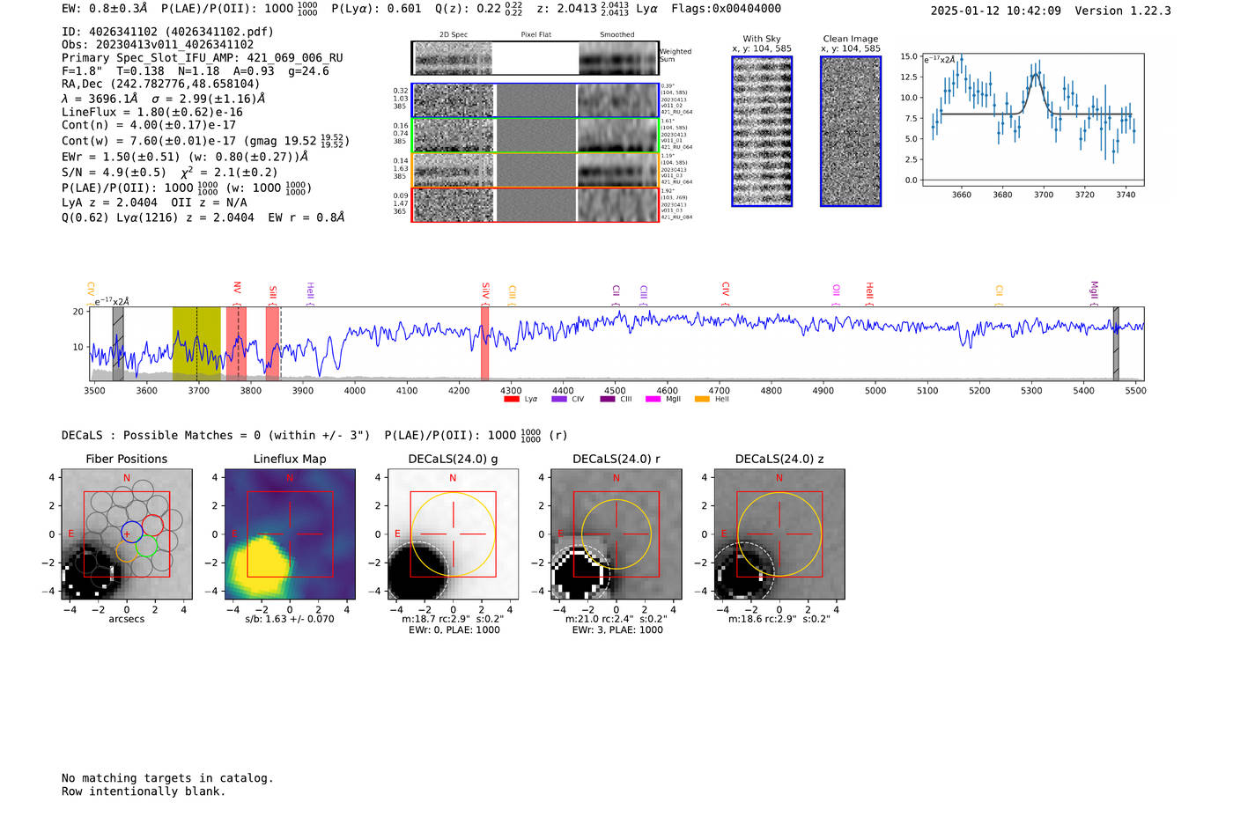Select the purple HeII marker near 3915
Viewport: 1233px width, 839px height.
[310, 293]
